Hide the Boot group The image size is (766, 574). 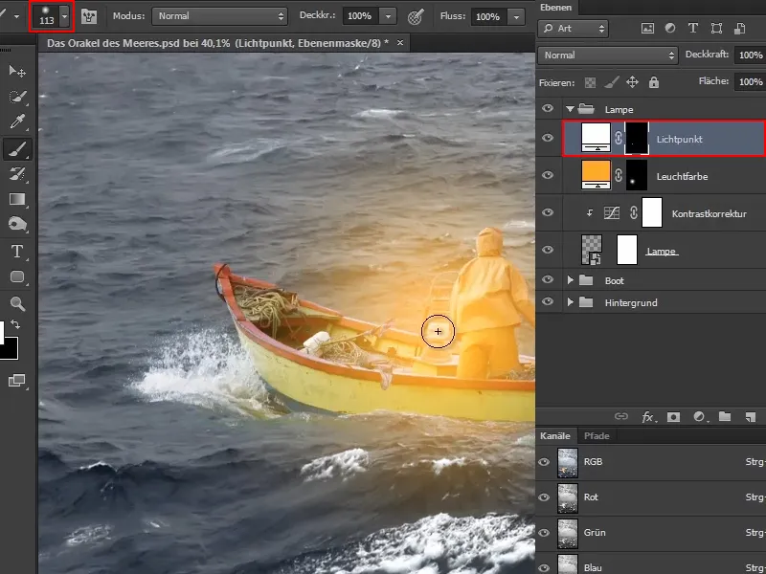[548, 279]
